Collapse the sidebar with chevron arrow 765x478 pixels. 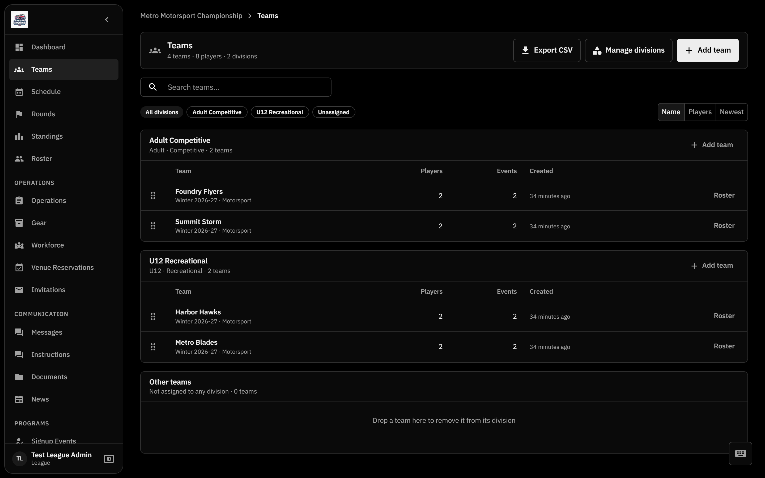[107, 20]
